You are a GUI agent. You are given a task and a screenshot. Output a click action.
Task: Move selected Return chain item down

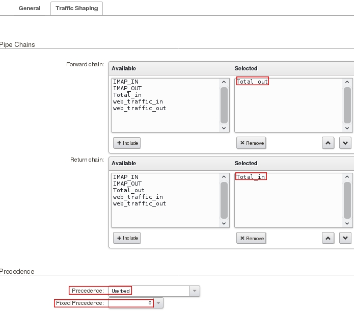[345, 238]
